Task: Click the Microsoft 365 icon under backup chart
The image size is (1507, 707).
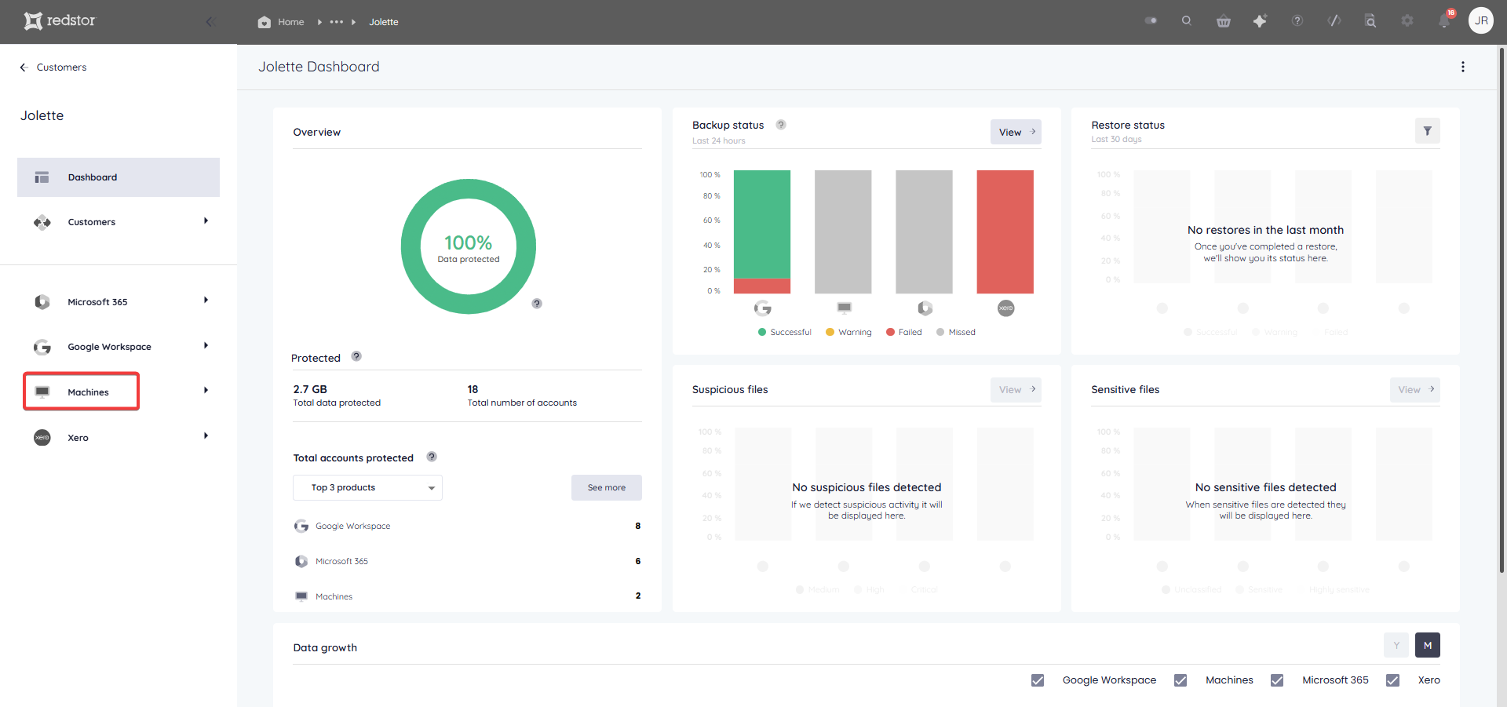Action: pyautogui.click(x=925, y=308)
